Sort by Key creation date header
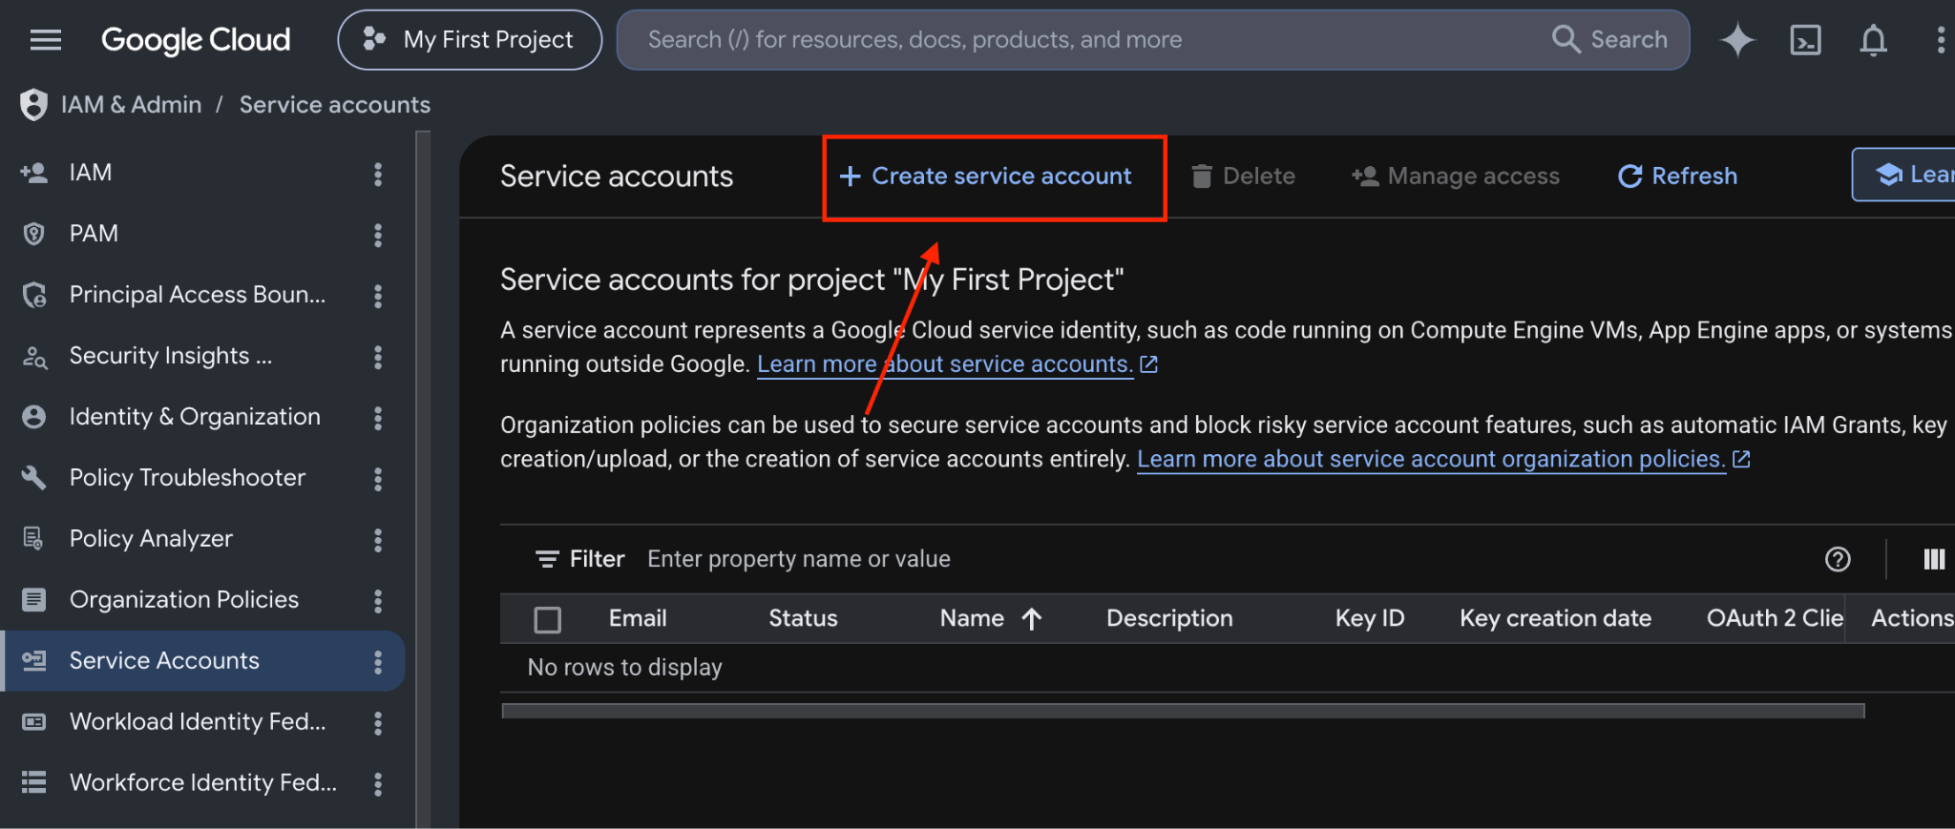This screenshot has width=1955, height=829. [x=1555, y=618]
